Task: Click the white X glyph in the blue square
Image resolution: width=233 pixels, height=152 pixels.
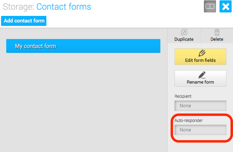Action: 226,7
